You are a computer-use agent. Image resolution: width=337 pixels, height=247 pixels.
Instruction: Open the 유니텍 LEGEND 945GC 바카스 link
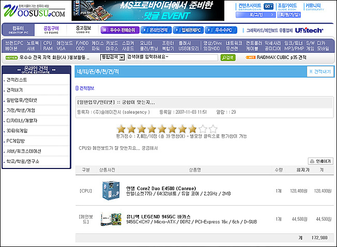point(158,217)
